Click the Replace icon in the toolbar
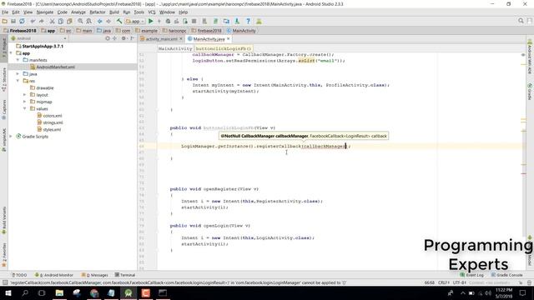 click(89, 21)
